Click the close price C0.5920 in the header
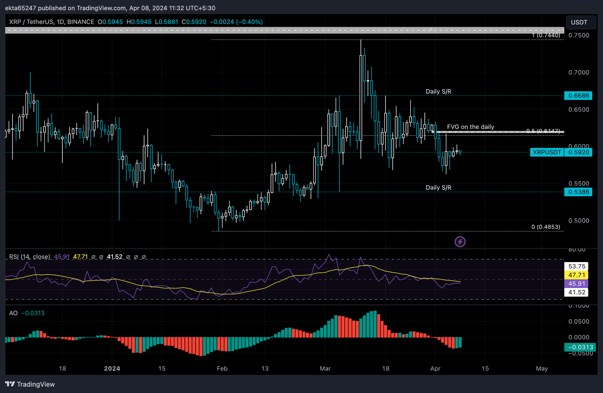 194,22
